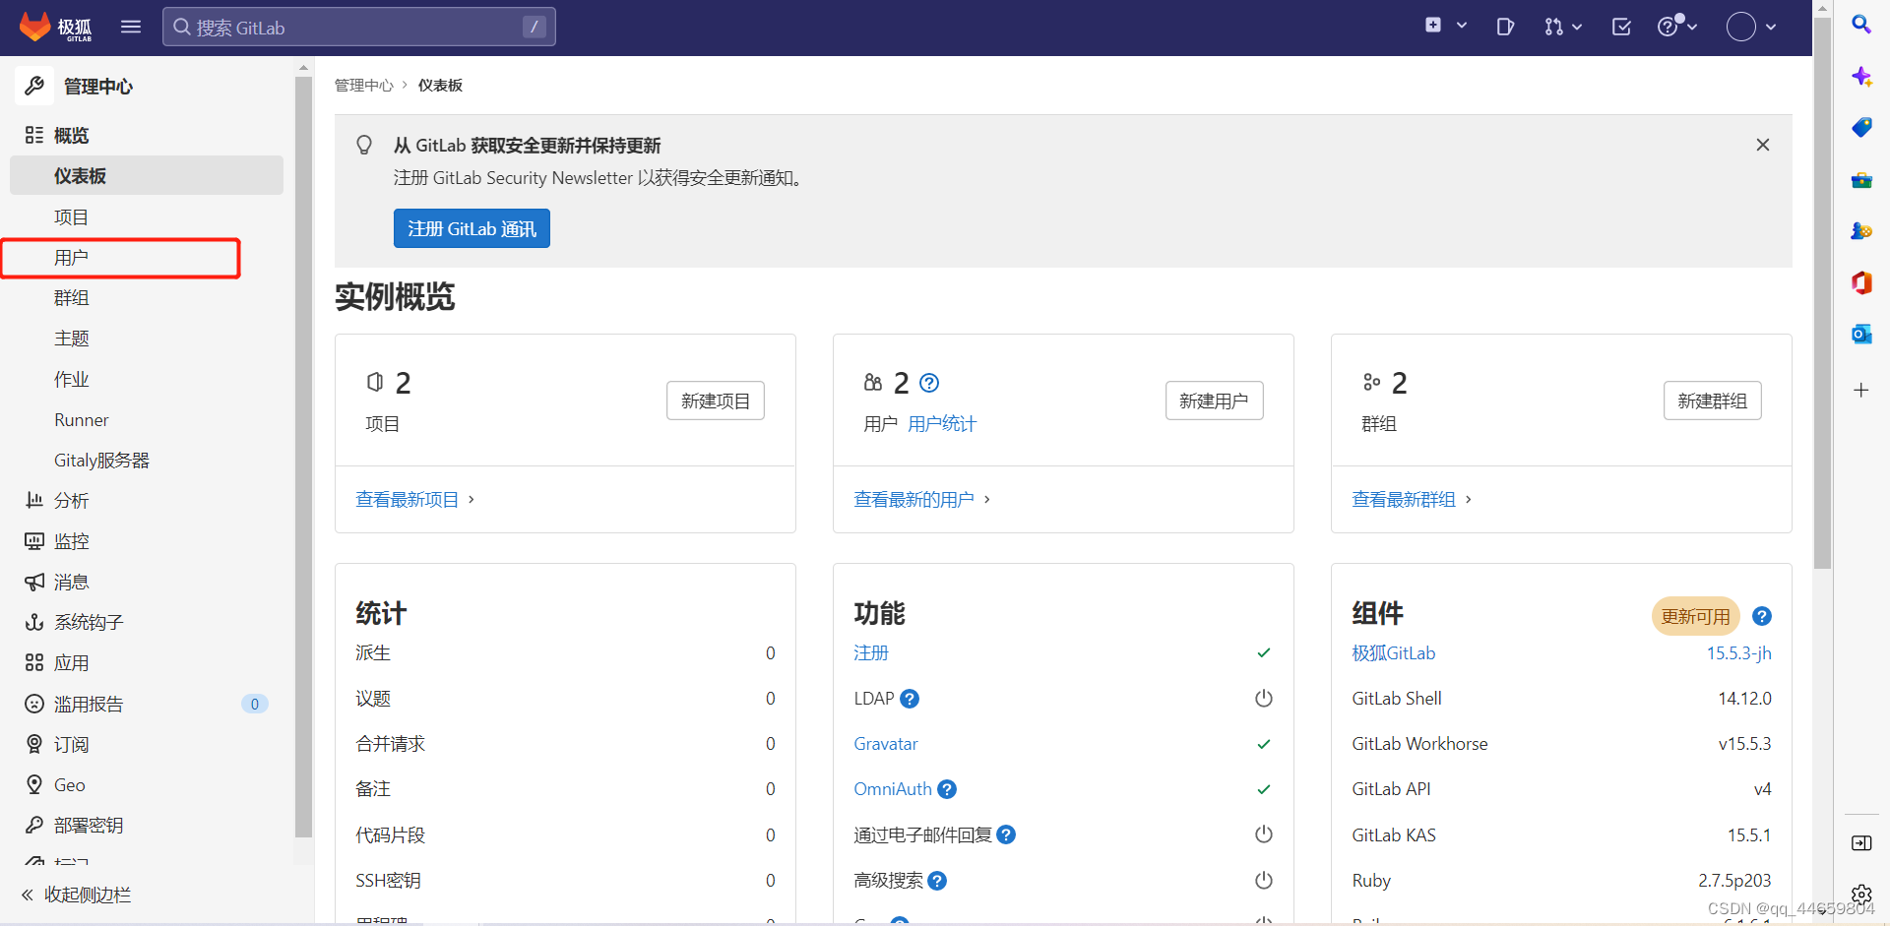Open the merge requests dropdown
This screenshot has height=926, width=1890.
1562,27
